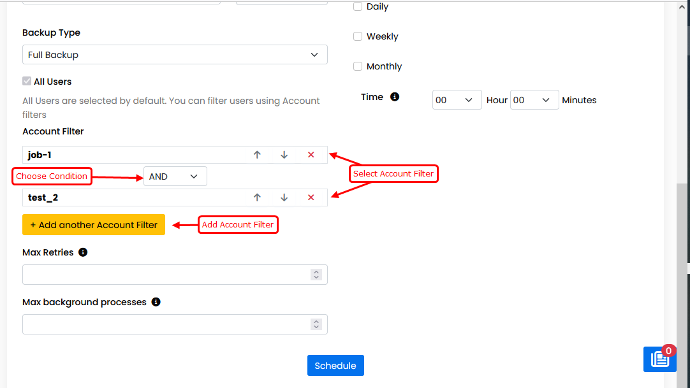This screenshot has height=388, width=690.
Task: Move job-1 filter down with arrow
Action: 284,155
